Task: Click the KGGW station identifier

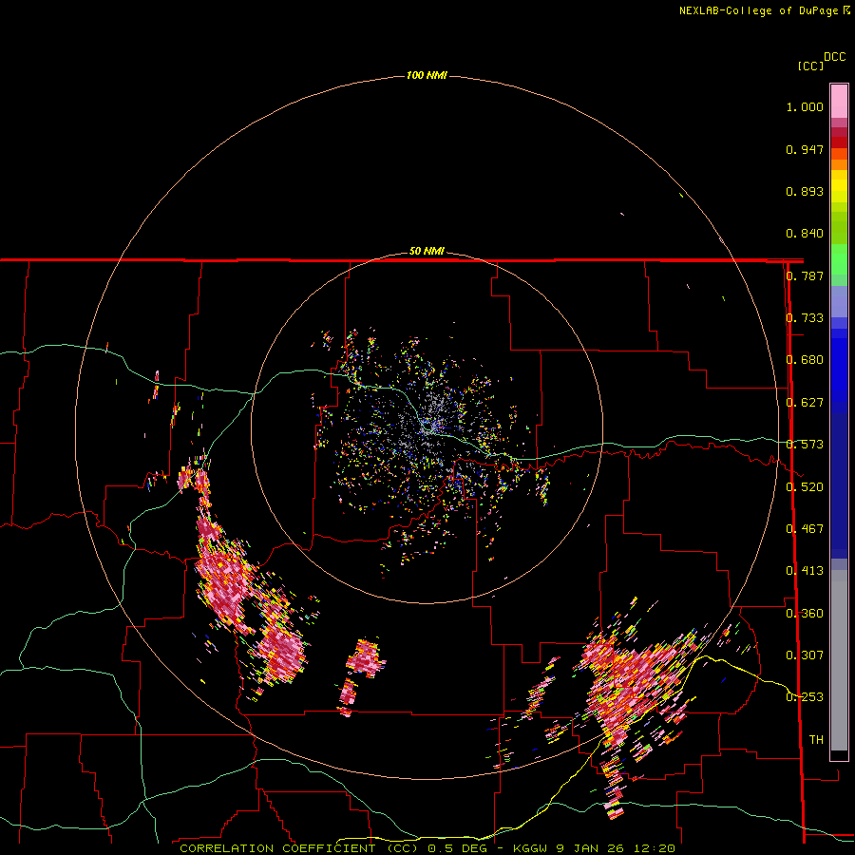Action: point(530,848)
